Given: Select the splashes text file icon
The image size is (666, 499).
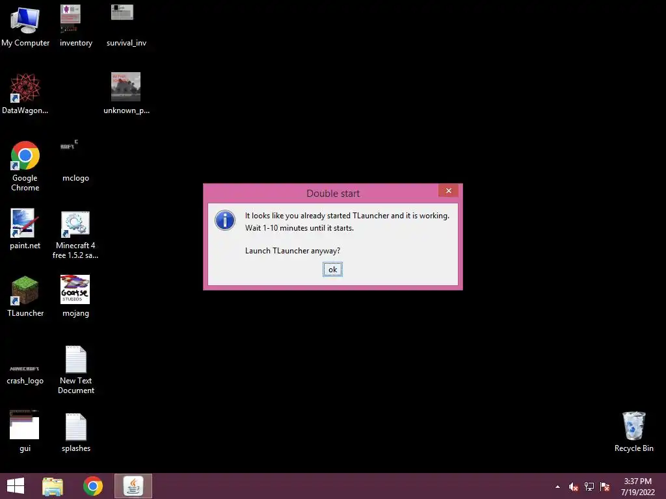Looking at the screenshot, I should click(x=75, y=432).
